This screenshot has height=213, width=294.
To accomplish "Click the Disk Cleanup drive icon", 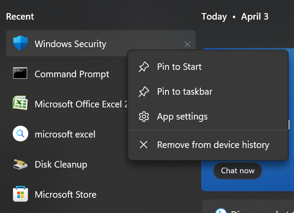I will 20,164.
